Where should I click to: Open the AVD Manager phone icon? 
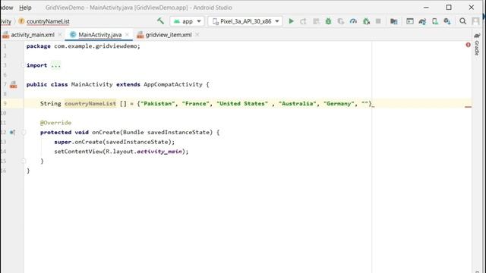tap(435, 21)
